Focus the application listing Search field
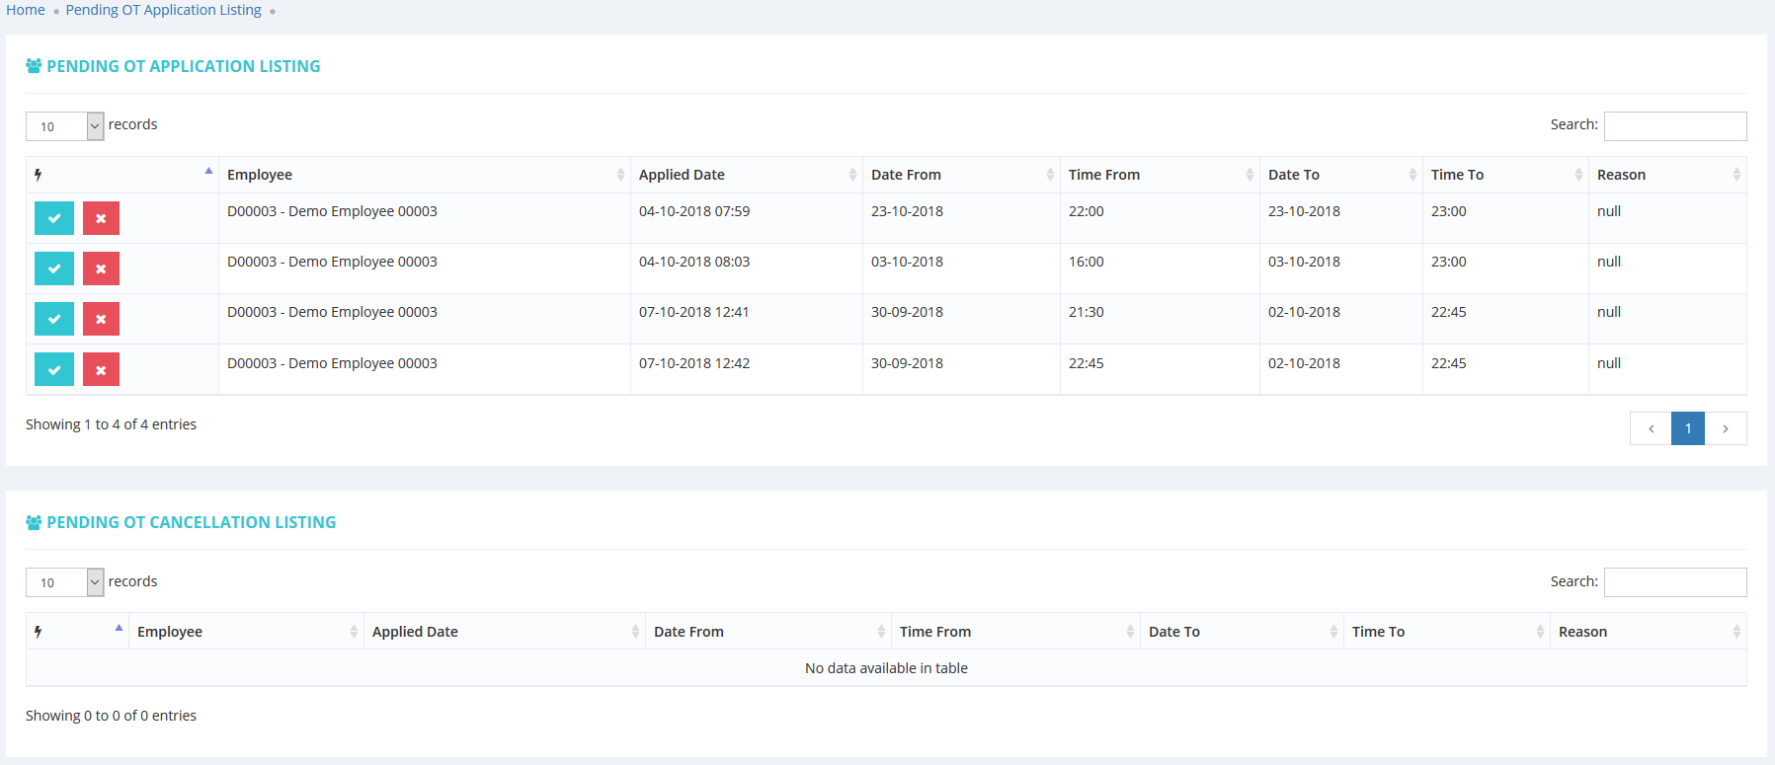 1674,126
